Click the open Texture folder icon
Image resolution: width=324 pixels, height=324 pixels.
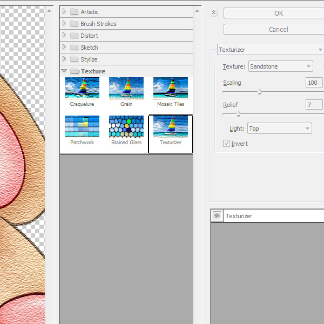(x=75, y=71)
